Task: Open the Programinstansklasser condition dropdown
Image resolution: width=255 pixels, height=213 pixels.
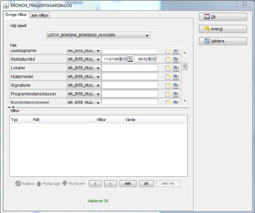Action: [84, 94]
